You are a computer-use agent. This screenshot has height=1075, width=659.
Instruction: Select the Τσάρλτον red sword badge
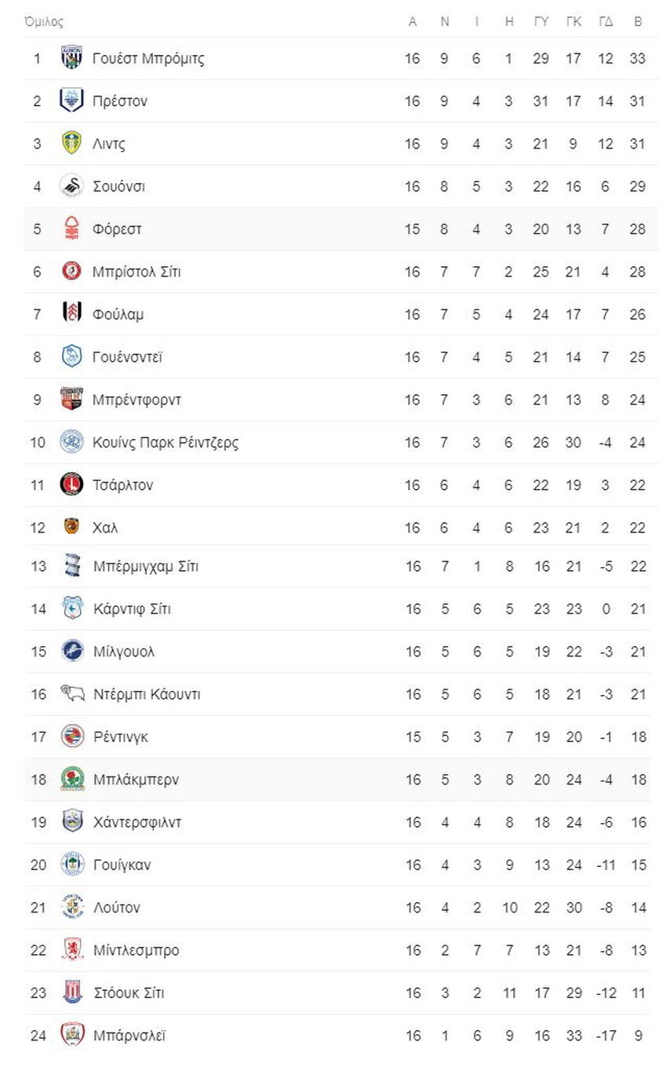coord(71,484)
